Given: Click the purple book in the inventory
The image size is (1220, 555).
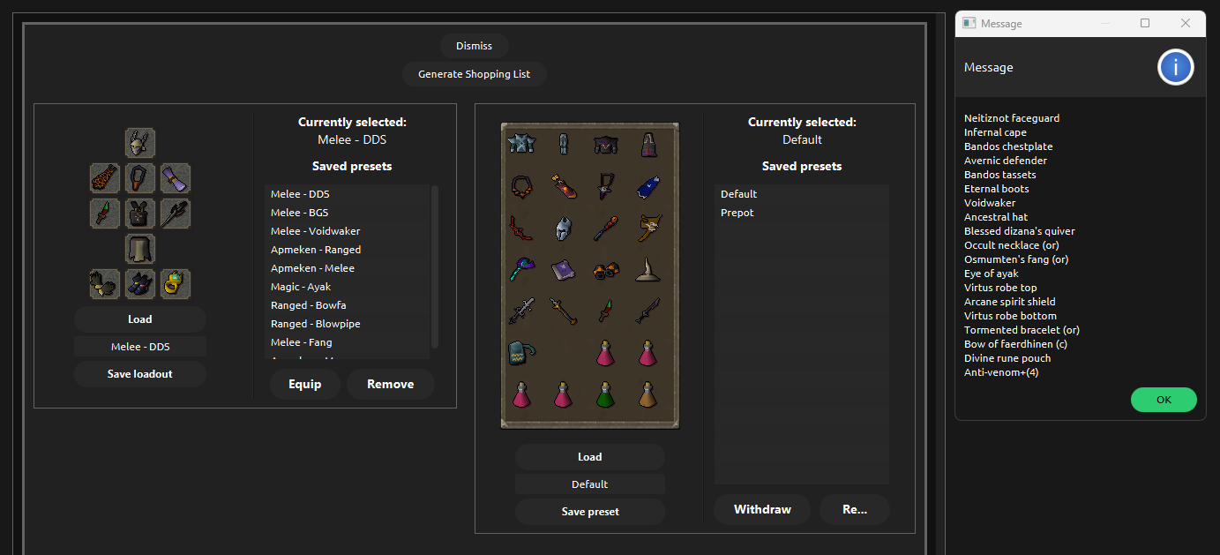Looking at the screenshot, I should [x=563, y=270].
